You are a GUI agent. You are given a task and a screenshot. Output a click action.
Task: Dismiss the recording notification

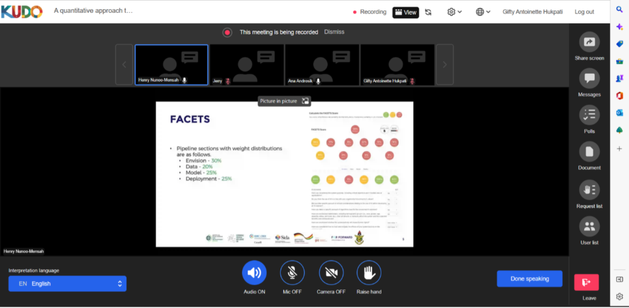click(334, 32)
